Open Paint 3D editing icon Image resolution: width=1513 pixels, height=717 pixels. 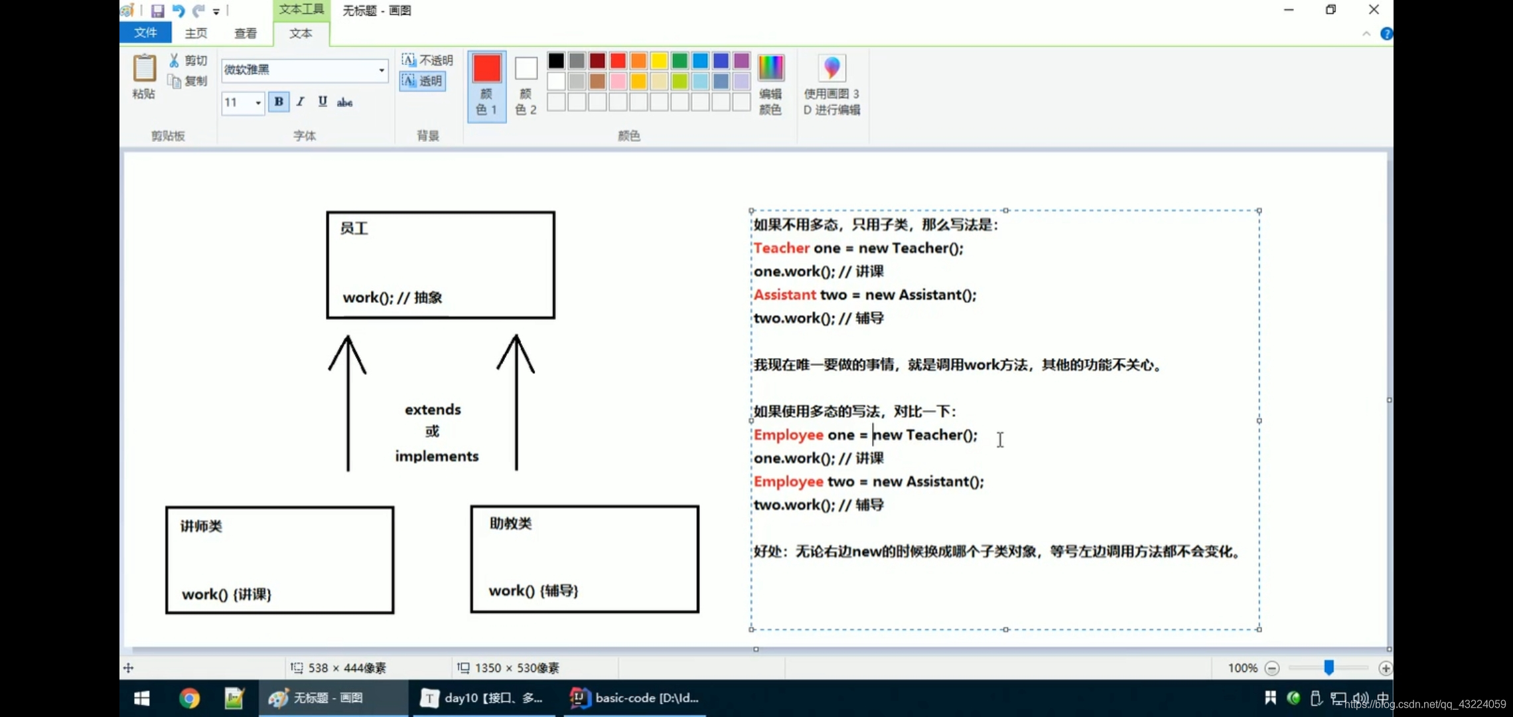[x=831, y=68]
